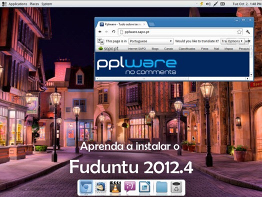Image resolution: width=262 pixels, height=197 pixels.
Task: Click the horizontal scrollbar right arrow
Action: 247,78
